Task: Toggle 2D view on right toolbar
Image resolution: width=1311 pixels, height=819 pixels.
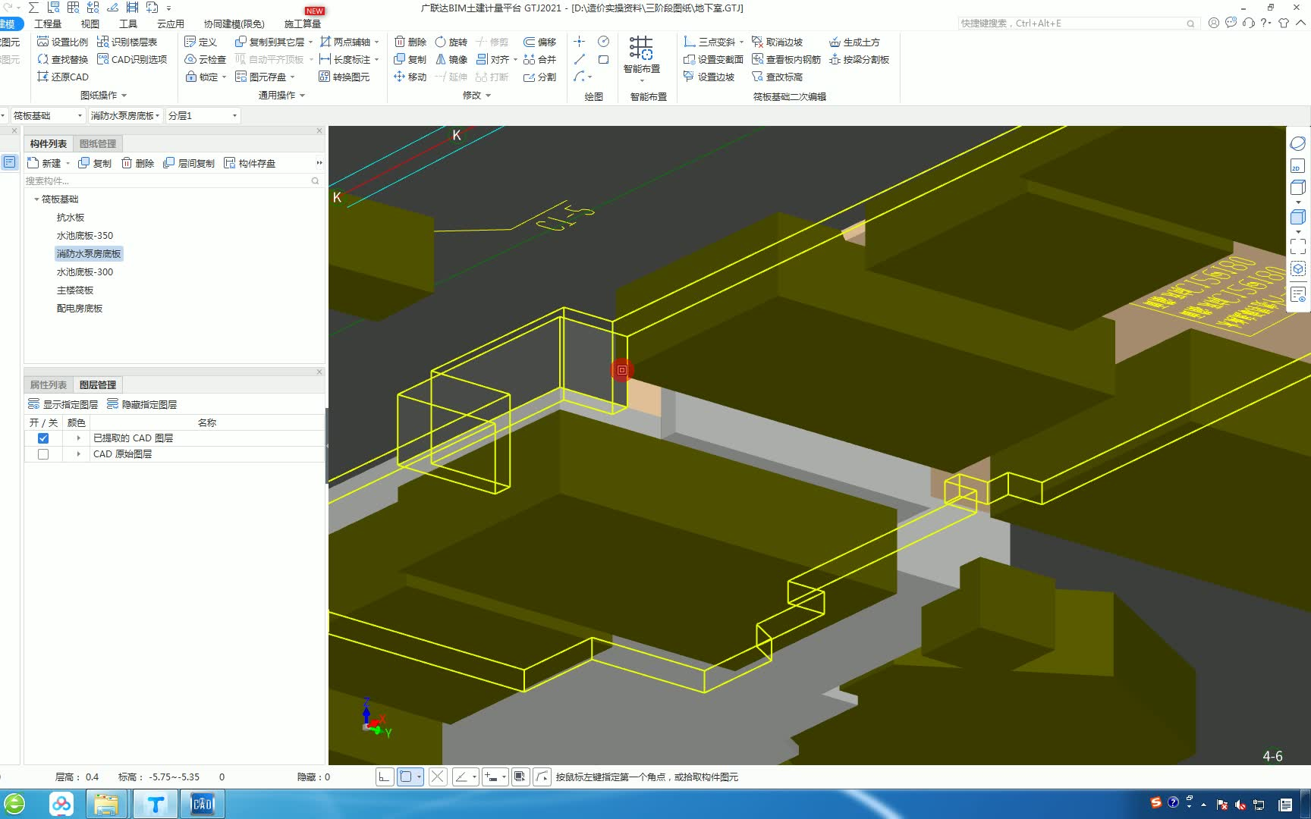Action: pos(1297,166)
